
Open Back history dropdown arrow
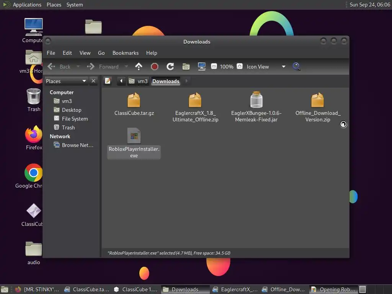pos(78,67)
